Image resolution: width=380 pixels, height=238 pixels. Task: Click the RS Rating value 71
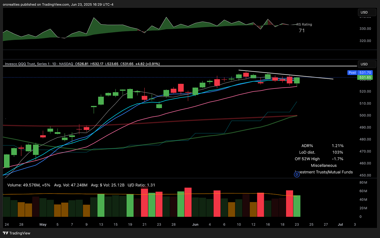point(302,30)
